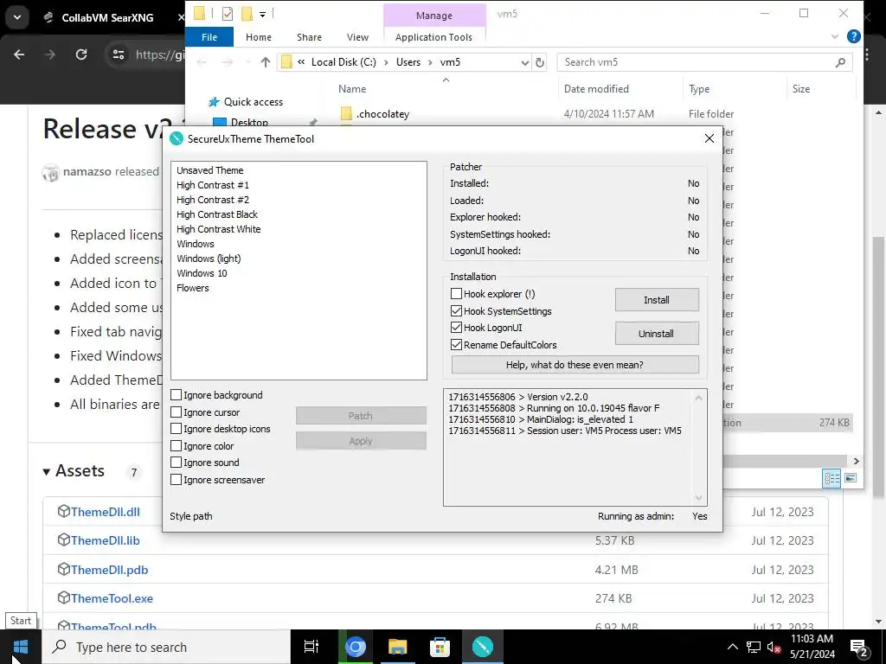This screenshot has width=886, height=664.
Task: Uncheck Hook SystemSettings
Action: pyautogui.click(x=456, y=310)
